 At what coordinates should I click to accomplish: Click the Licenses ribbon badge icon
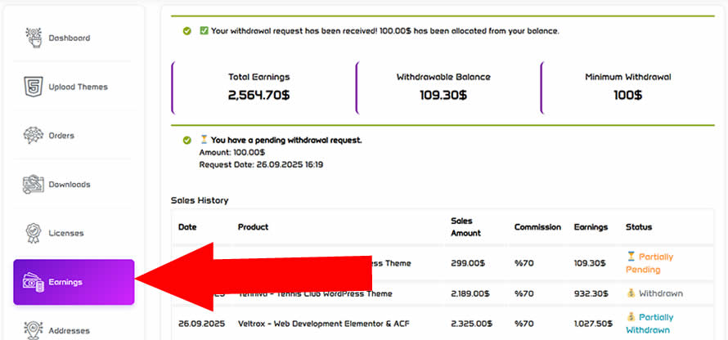pos(34,233)
